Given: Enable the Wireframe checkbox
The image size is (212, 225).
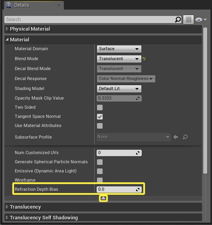Looking at the screenshot, I should tap(100, 180).
